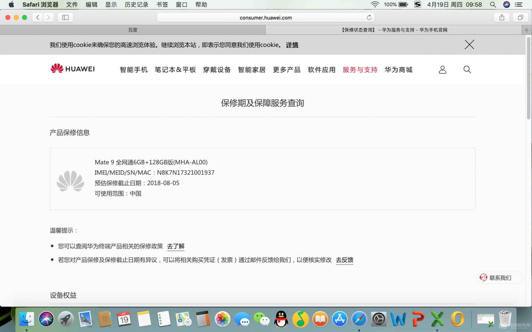Add a new Safari tab
The image size is (532, 332).
[527, 30]
